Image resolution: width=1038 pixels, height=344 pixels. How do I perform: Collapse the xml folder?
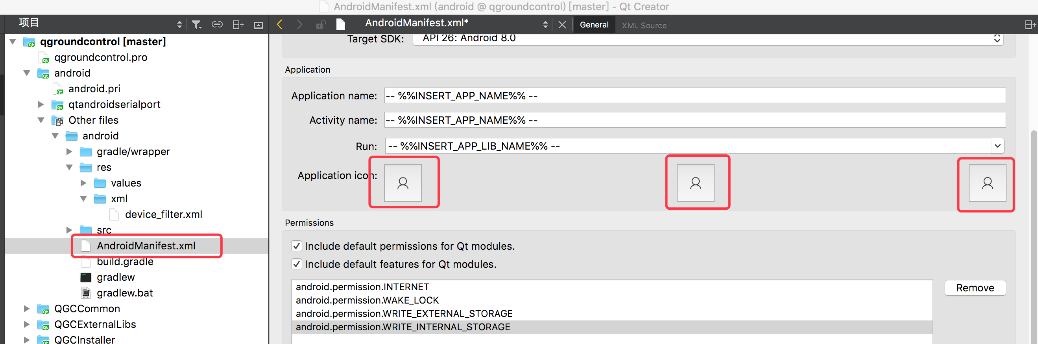pyautogui.click(x=83, y=198)
